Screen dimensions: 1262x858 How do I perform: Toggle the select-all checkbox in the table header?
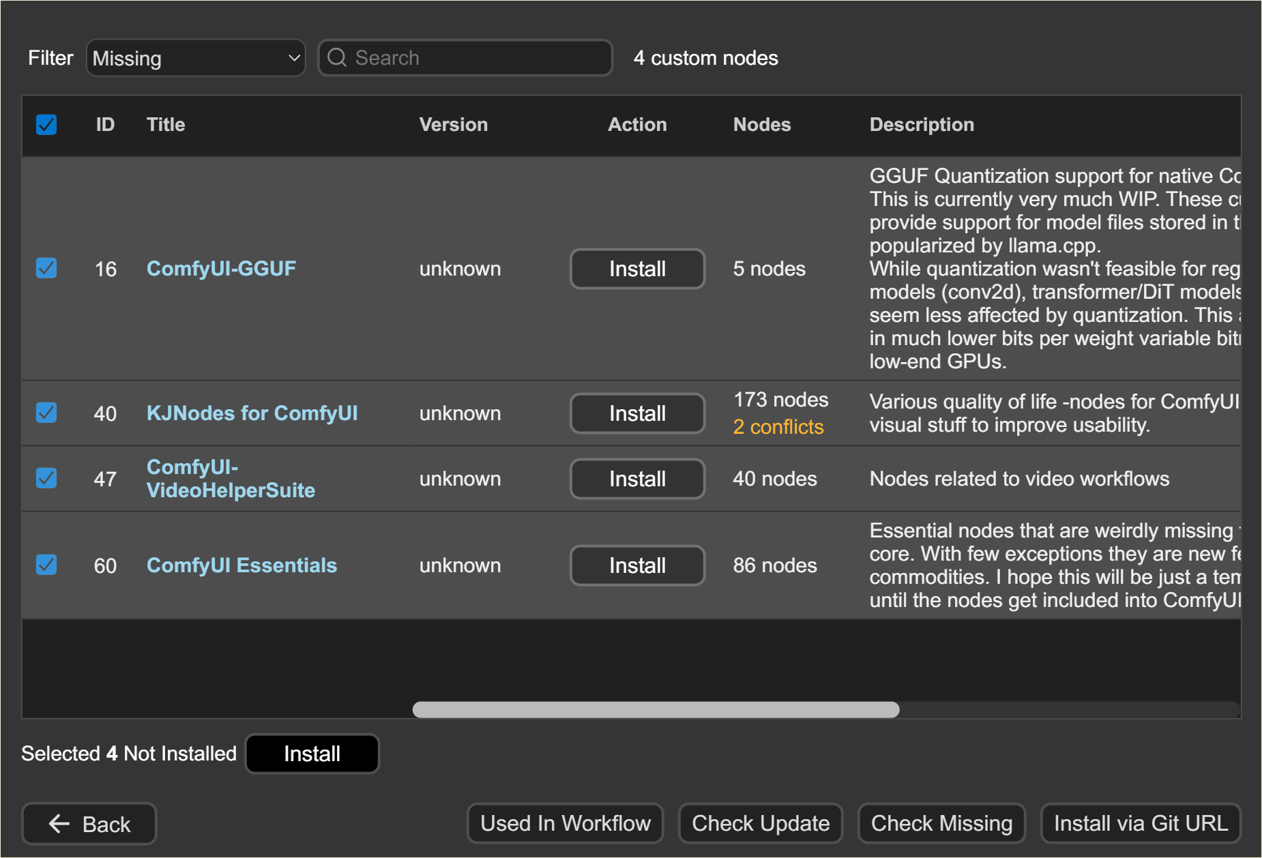[46, 124]
